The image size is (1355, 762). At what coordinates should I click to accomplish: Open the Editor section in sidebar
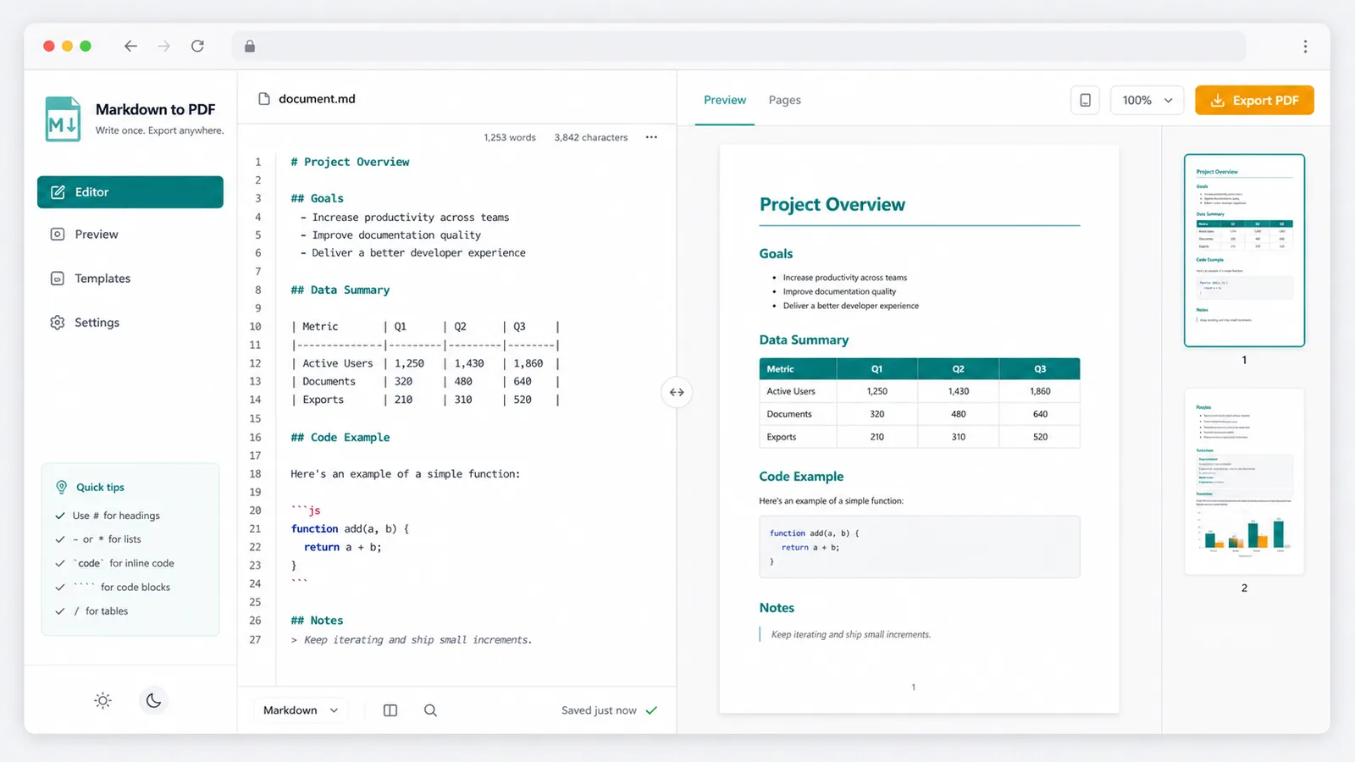point(130,192)
